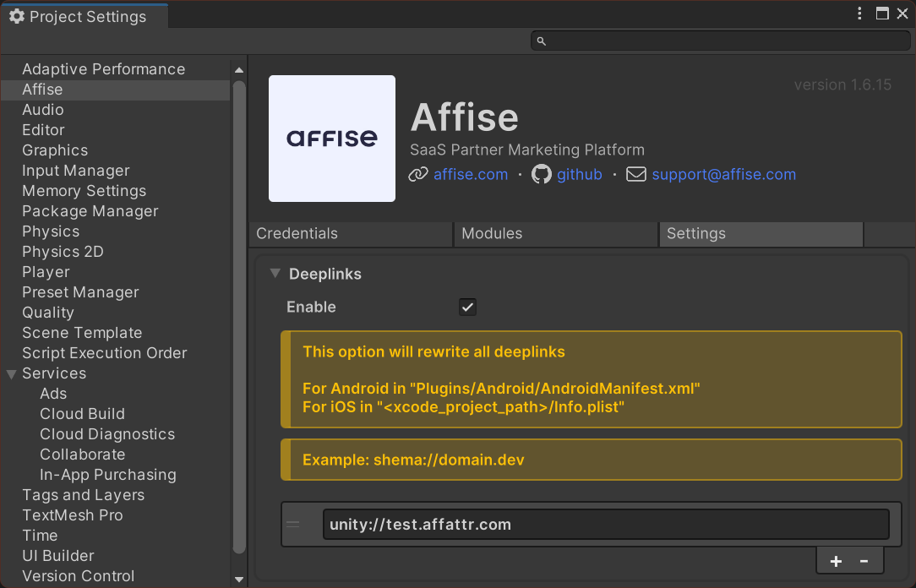Viewport: 916px width, 588px height.
Task: Click the unity://test.affattr.com input field
Action: click(x=605, y=524)
